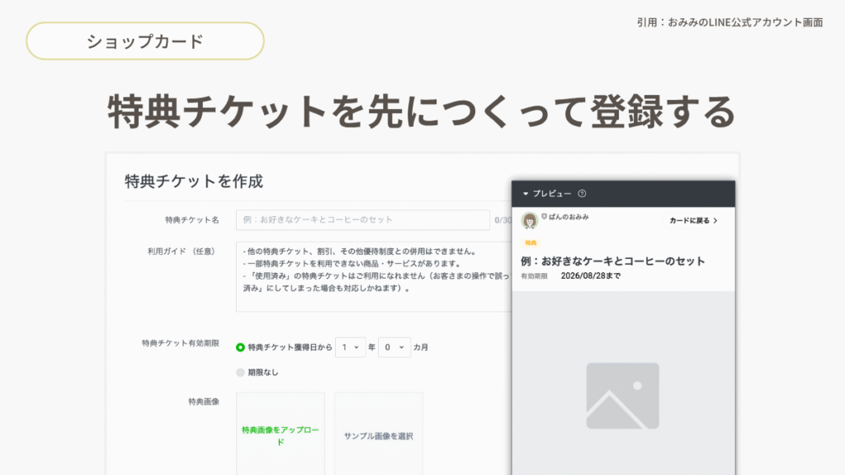This screenshot has width=845, height=475.
Task: Click the preview ticket title お好きなケーキとコーヒーのセット
Action: [613, 261]
